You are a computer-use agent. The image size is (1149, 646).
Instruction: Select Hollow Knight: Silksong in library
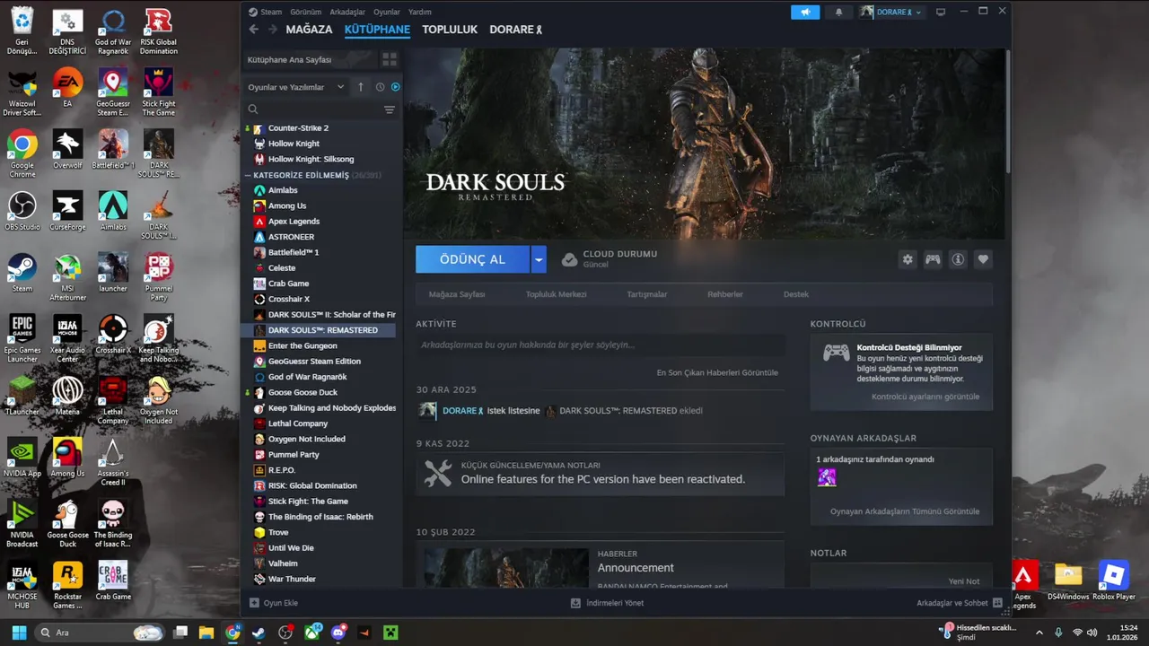311,159
